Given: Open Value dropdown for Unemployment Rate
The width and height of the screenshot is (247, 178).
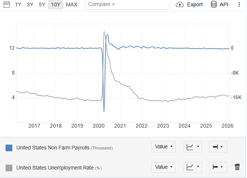Looking at the screenshot, I should point(163,167).
